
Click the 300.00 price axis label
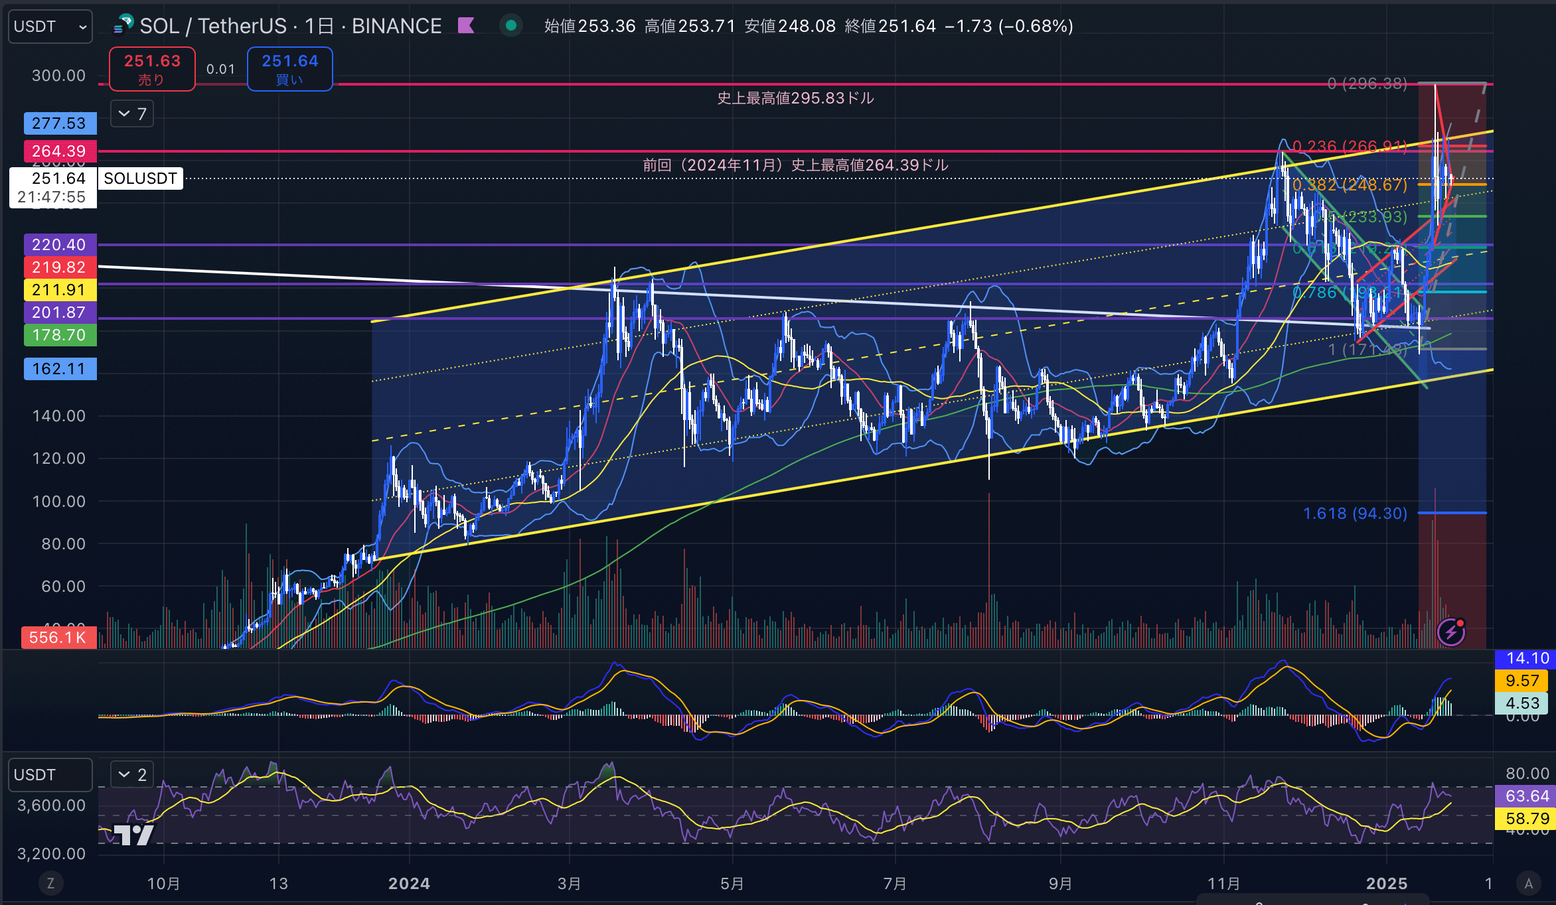[x=58, y=76]
